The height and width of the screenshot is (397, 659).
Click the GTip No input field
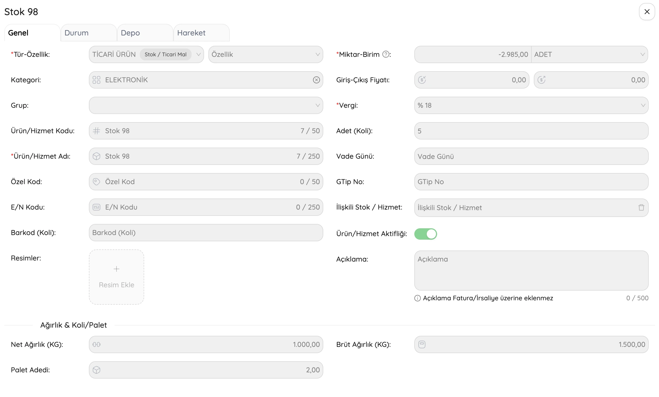click(531, 182)
